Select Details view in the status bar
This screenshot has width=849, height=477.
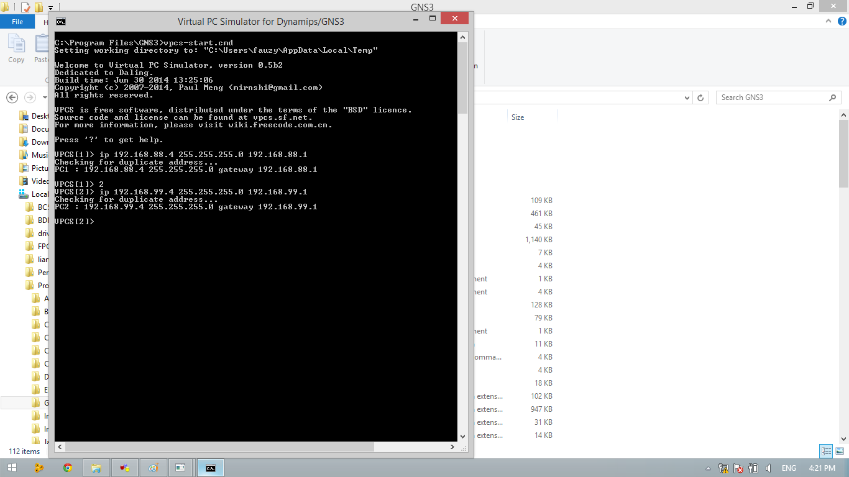coord(827,450)
